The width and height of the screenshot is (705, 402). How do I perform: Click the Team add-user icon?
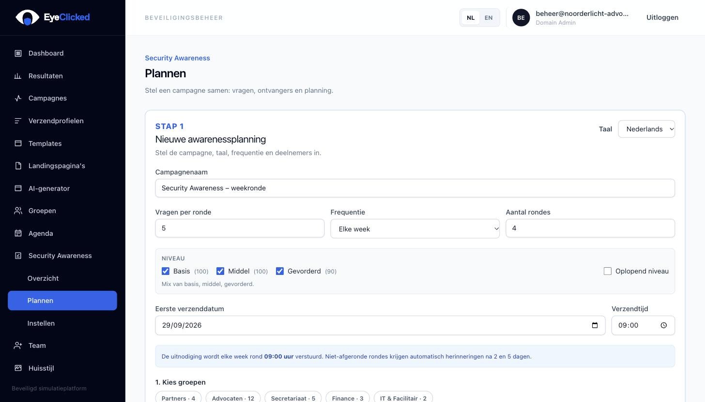pyautogui.click(x=18, y=345)
